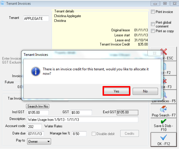Click the Credits button
179x149 pixels.
click(130, 133)
